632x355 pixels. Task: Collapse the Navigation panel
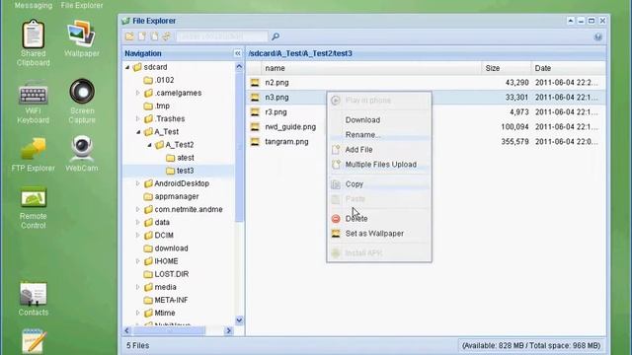(x=237, y=53)
